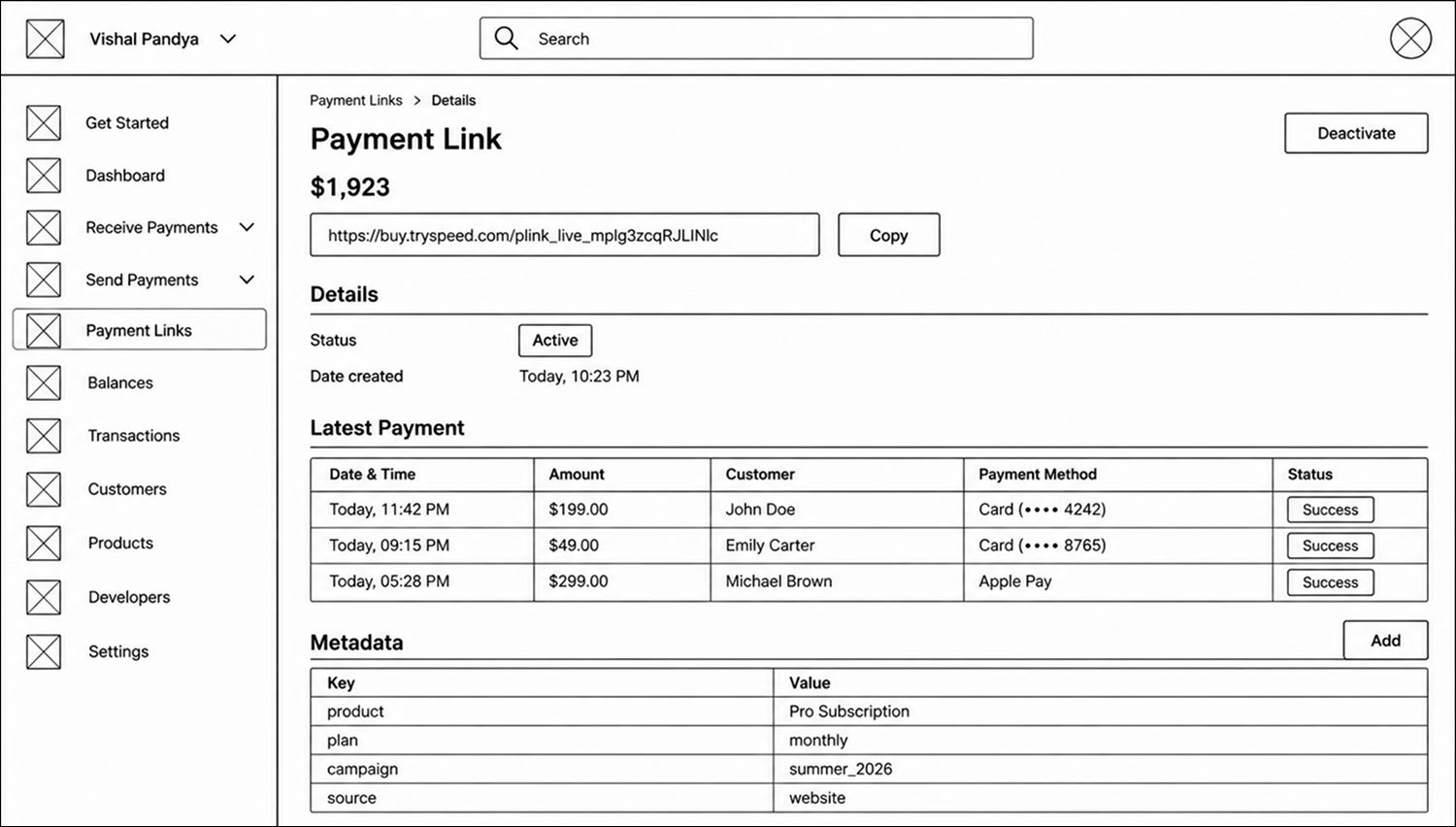
Task: Expand the Vishal Pandya account dropdown
Action: pos(228,39)
